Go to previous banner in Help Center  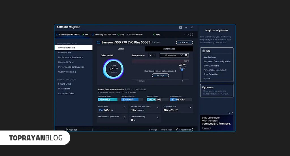(x=229, y=113)
